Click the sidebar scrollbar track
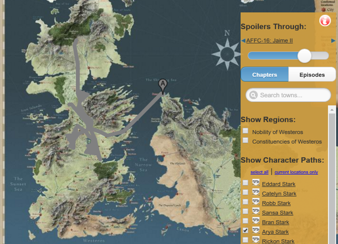 [332, 179]
